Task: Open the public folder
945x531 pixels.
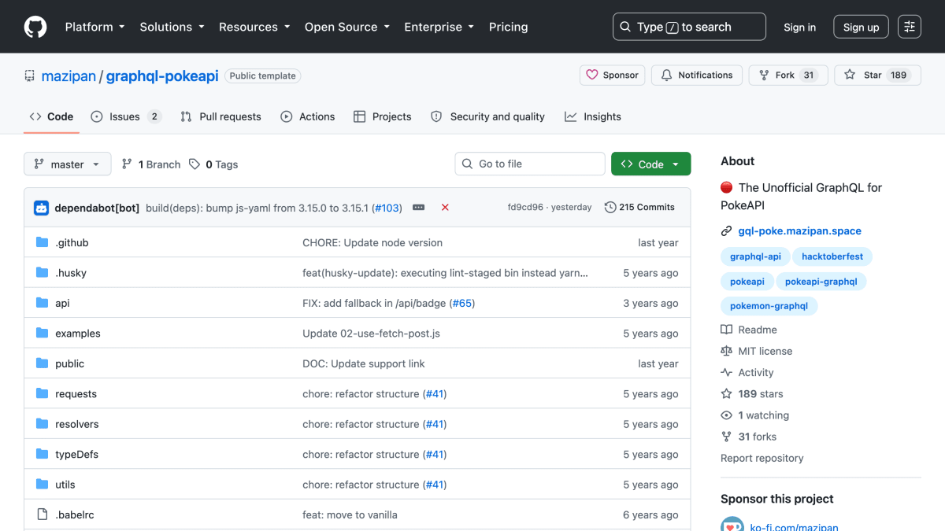Action: 69,363
